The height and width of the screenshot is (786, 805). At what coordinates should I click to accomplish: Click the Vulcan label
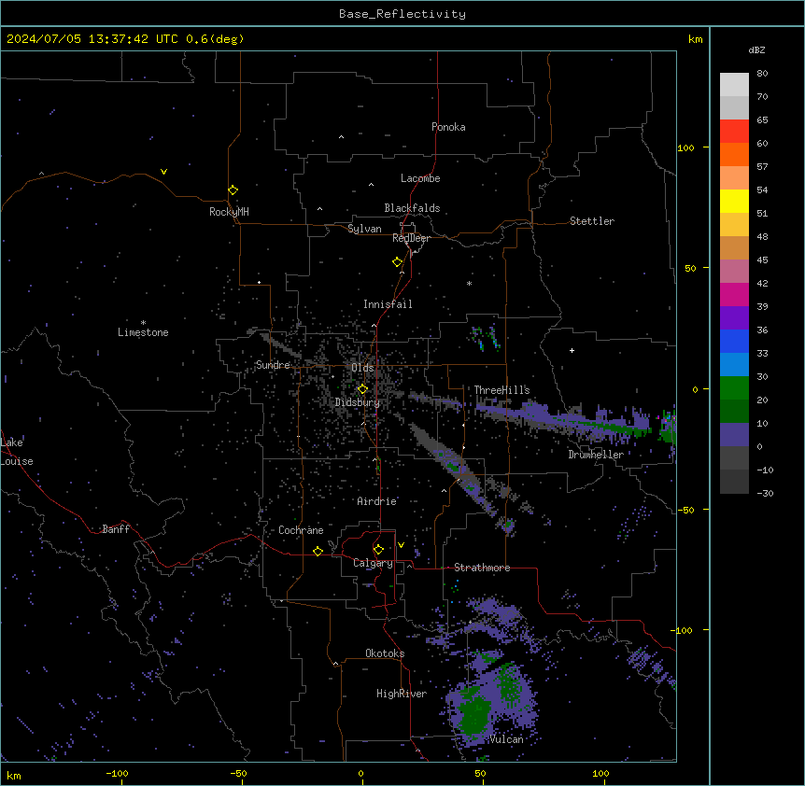(x=506, y=739)
